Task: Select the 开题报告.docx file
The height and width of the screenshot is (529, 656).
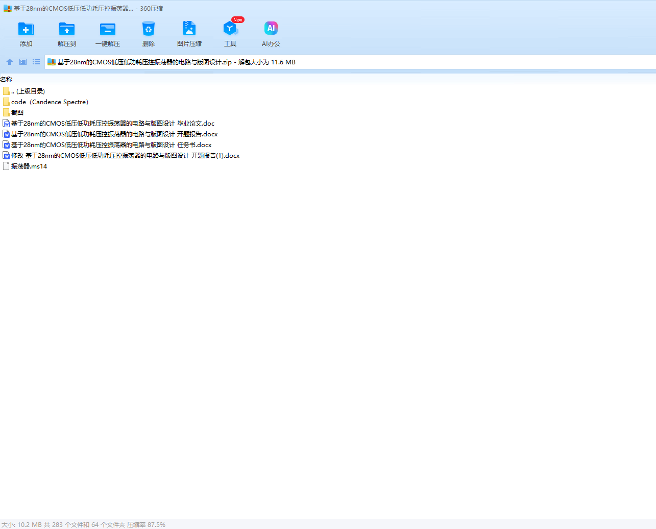Action: point(110,134)
